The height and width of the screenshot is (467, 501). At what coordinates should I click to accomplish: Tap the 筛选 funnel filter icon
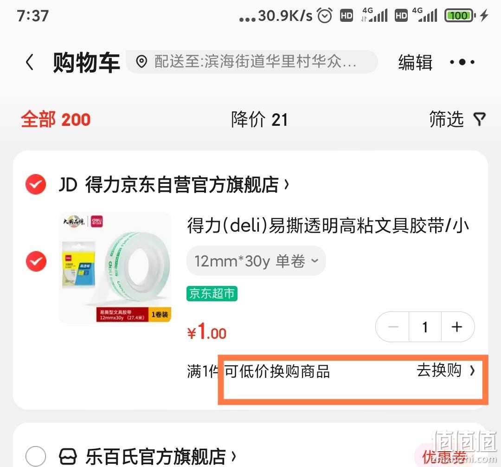click(x=480, y=119)
